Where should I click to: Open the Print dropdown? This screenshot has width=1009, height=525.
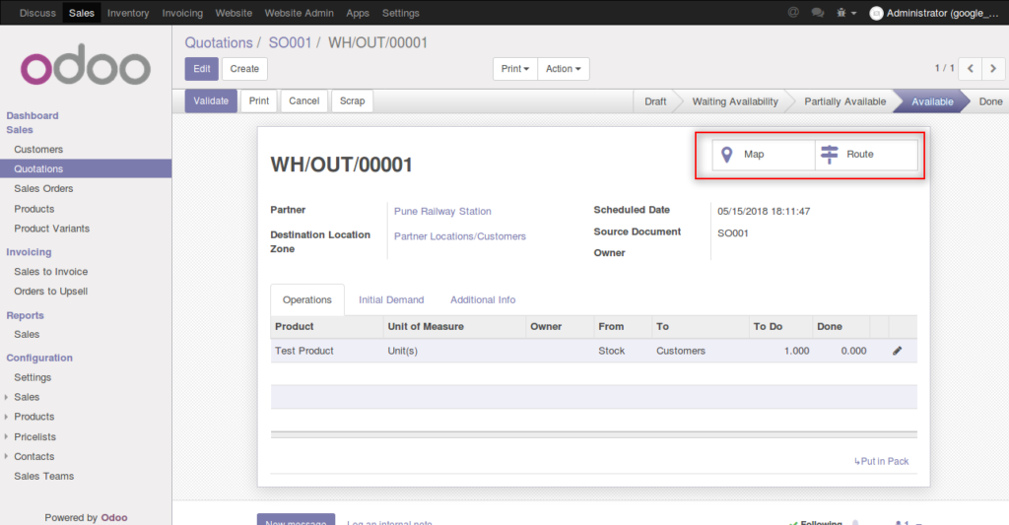pos(514,69)
